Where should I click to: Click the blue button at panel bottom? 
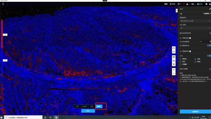pyautogui.click(x=195, y=111)
